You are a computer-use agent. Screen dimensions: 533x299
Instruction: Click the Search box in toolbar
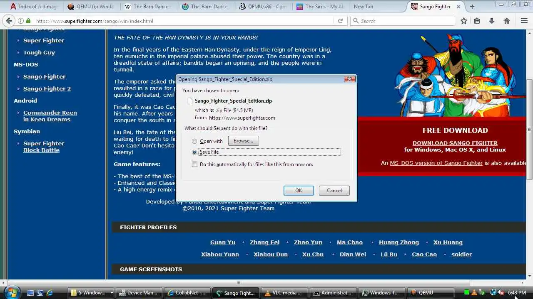coord(403,21)
